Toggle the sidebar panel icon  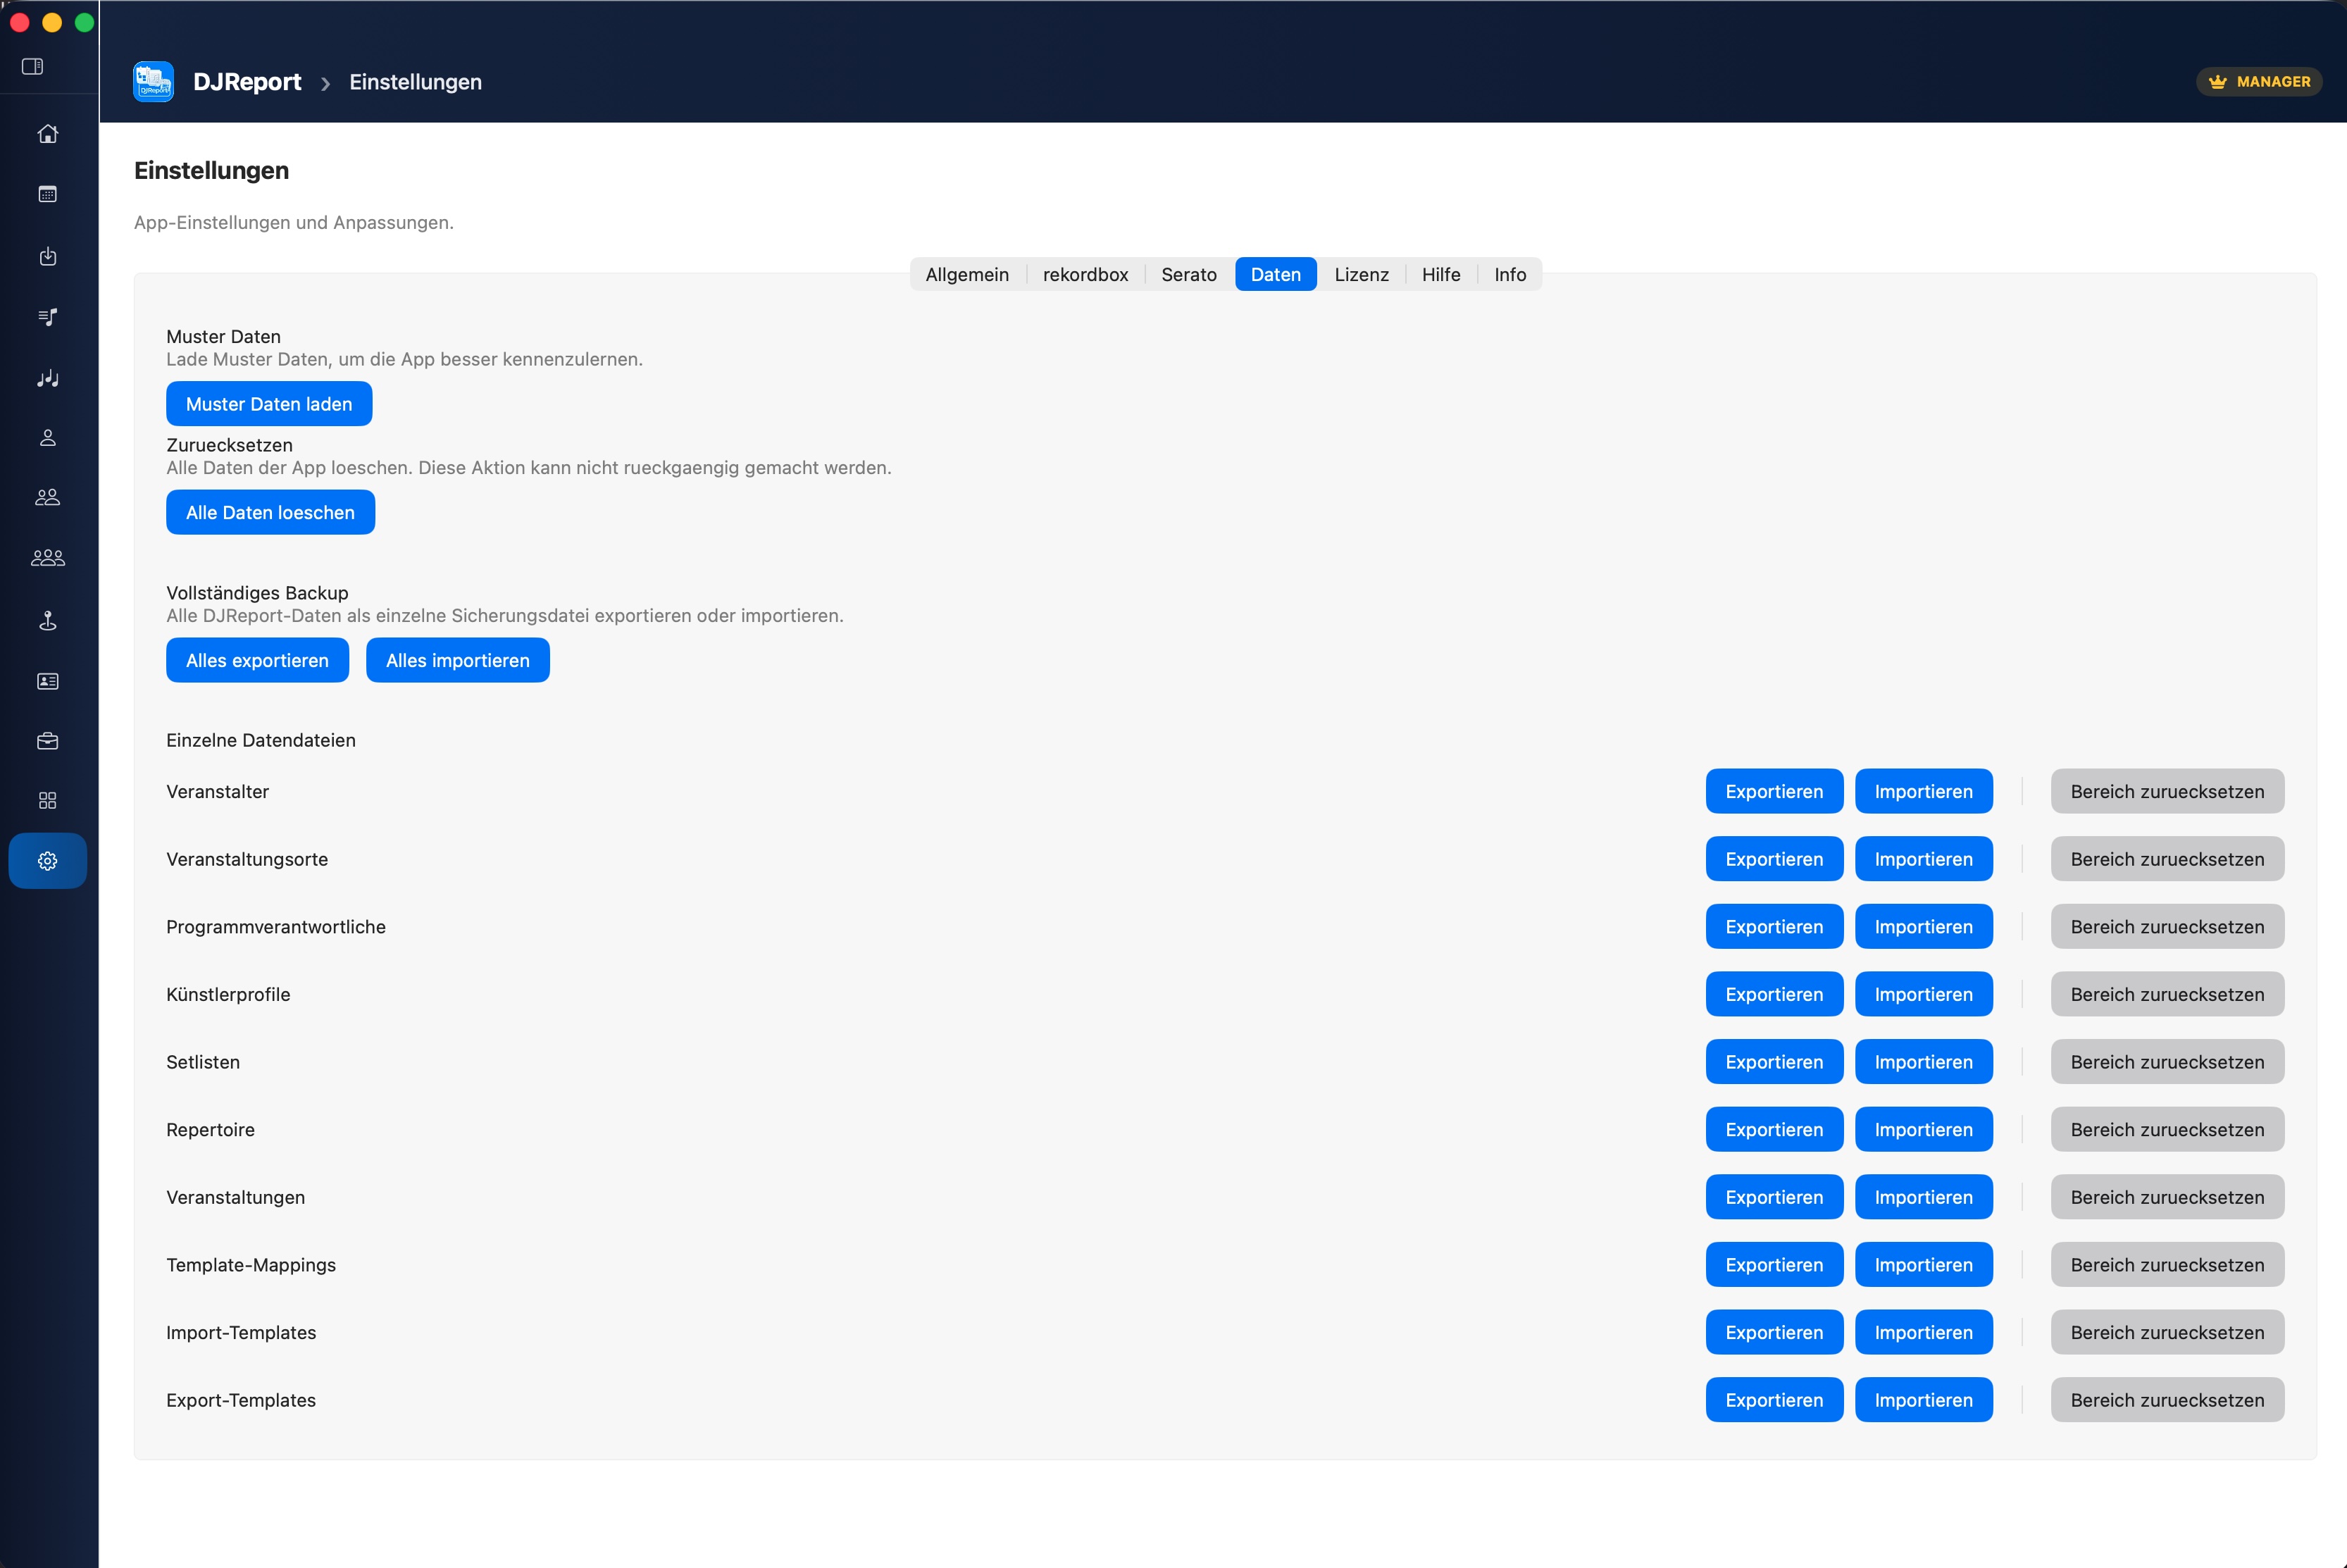click(32, 66)
